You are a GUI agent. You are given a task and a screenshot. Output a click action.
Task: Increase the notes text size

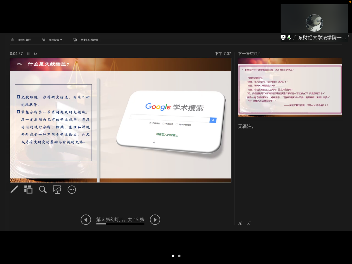coord(240,223)
